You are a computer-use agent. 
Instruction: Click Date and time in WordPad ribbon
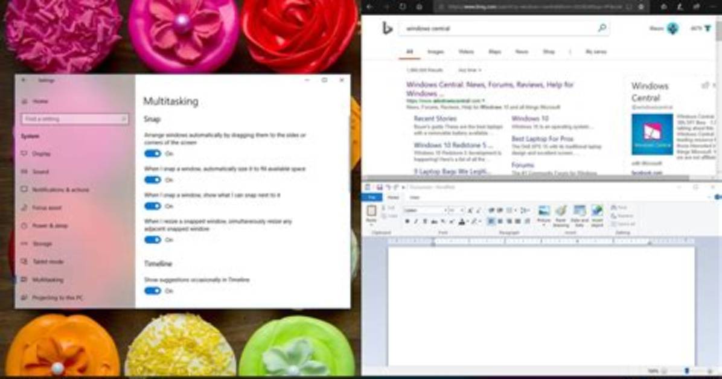580,216
